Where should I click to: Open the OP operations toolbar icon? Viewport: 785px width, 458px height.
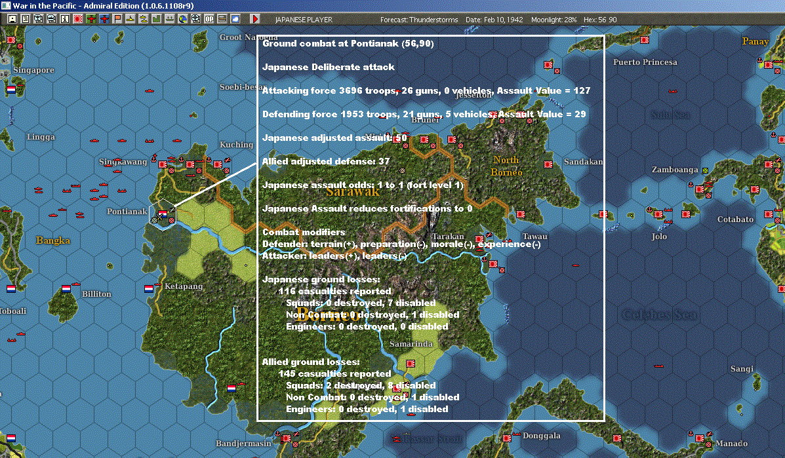coord(209,19)
